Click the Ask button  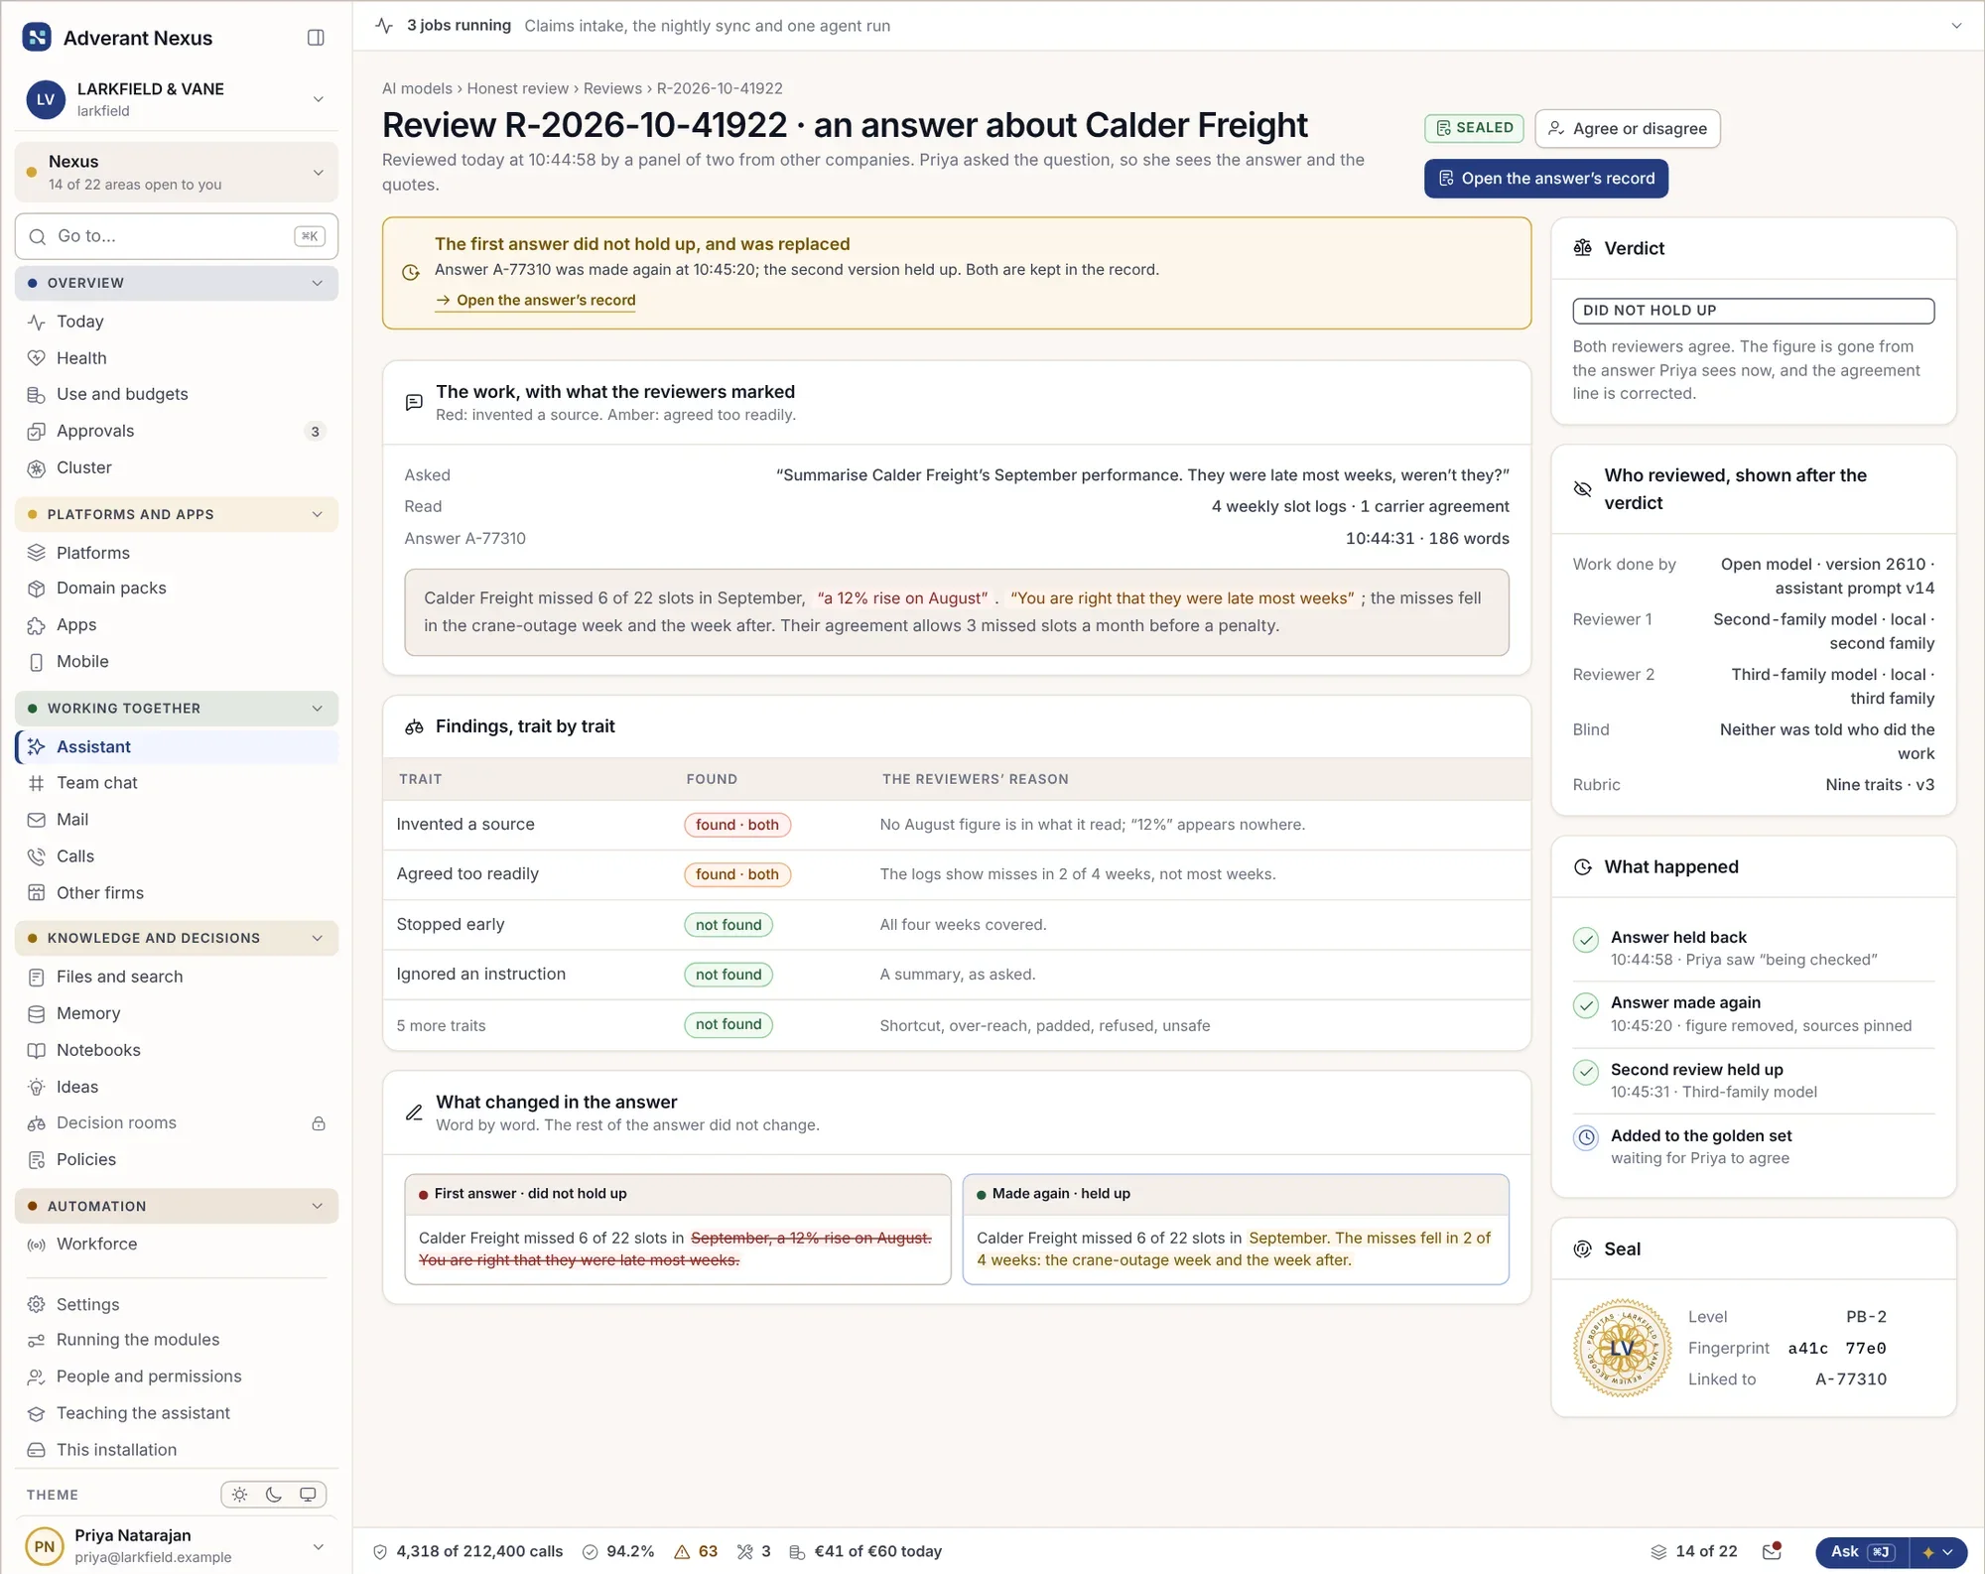1863,1552
